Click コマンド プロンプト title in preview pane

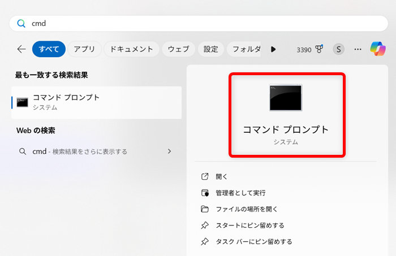pyautogui.click(x=286, y=129)
